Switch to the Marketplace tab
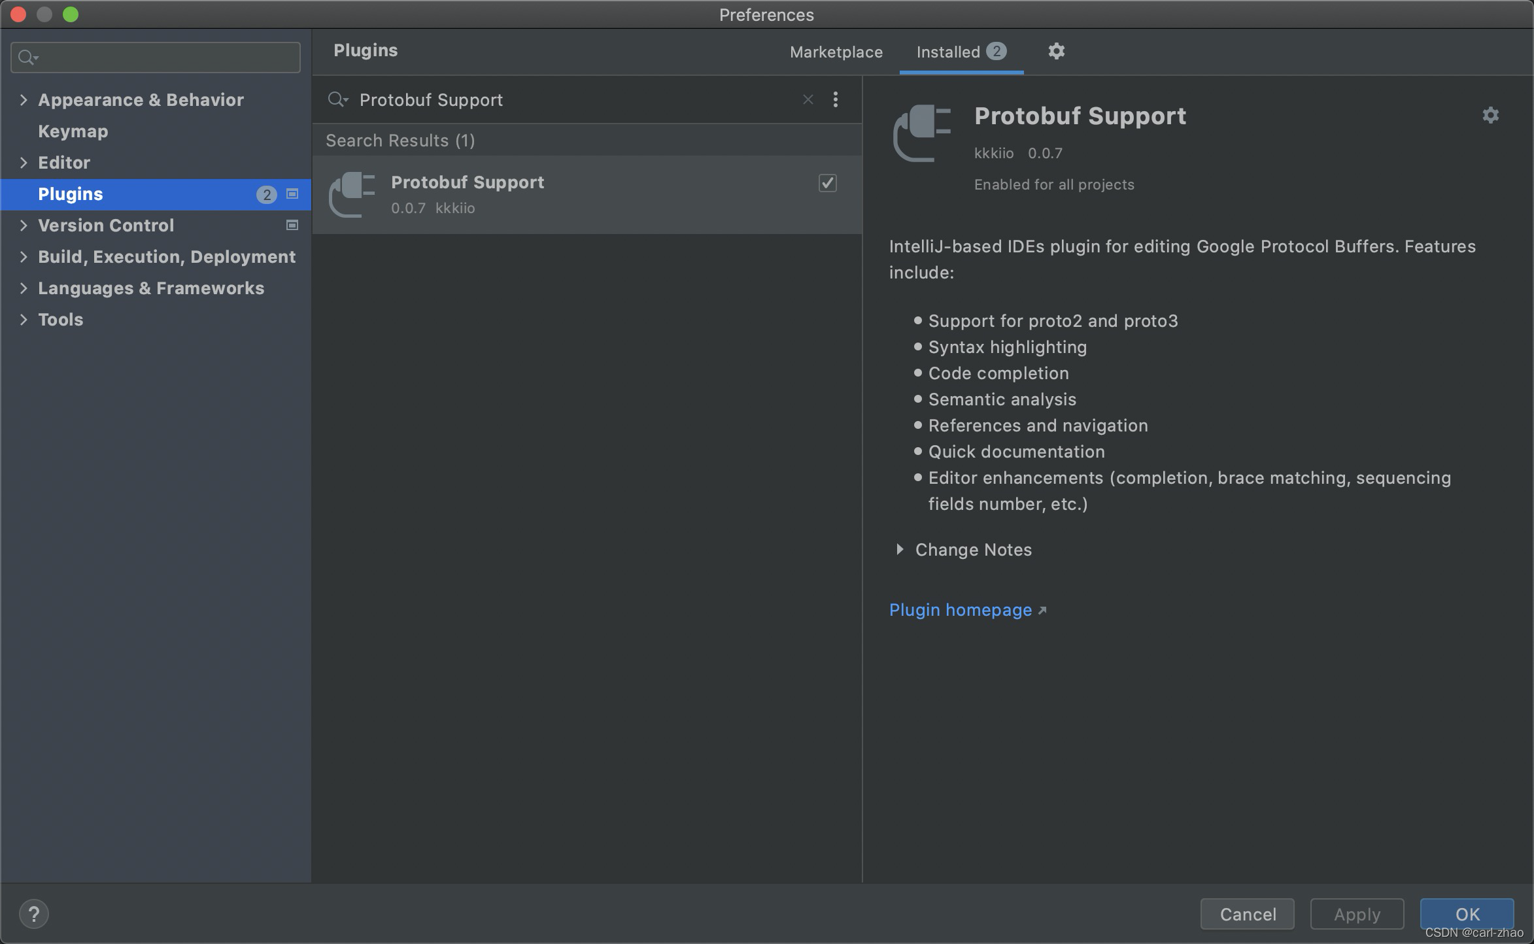This screenshot has width=1534, height=944. click(x=836, y=52)
